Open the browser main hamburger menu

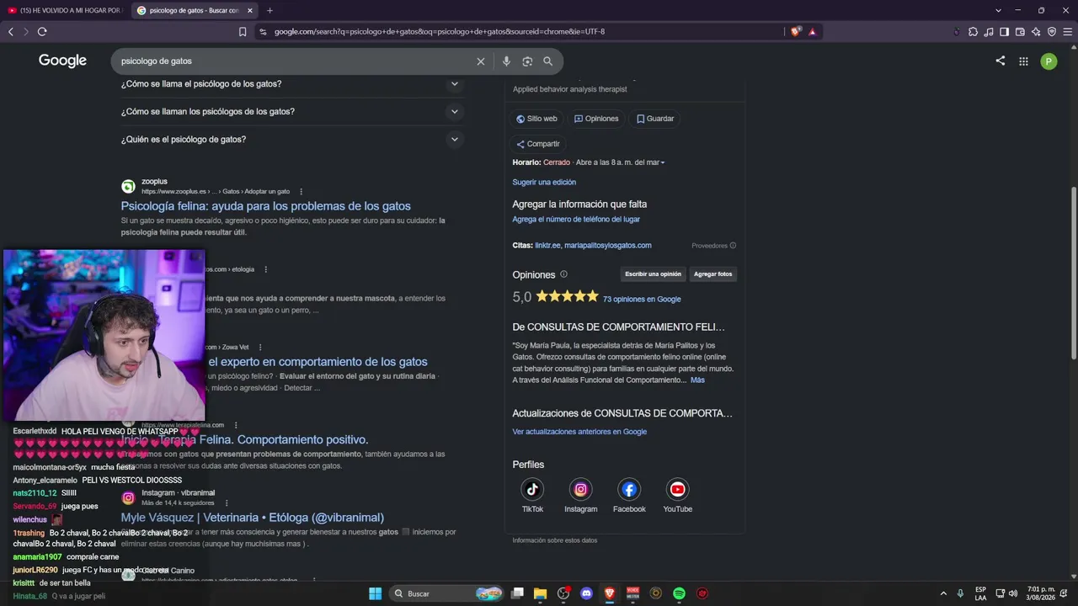1068,32
